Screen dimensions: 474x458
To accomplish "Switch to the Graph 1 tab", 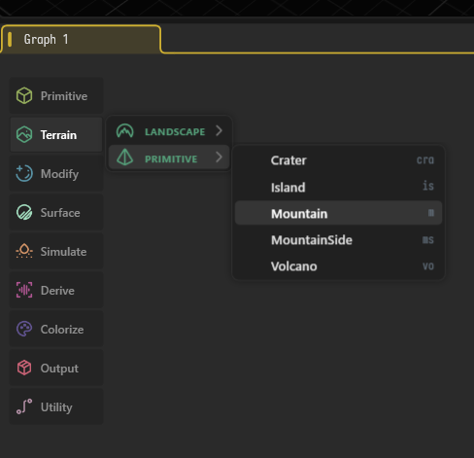I will click(81, 39).
